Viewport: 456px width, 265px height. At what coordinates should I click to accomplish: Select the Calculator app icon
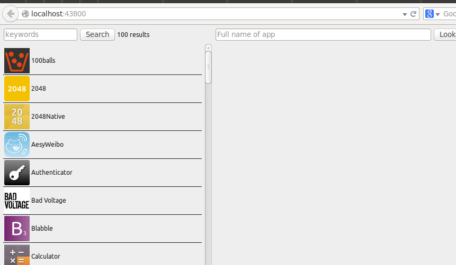17,255
